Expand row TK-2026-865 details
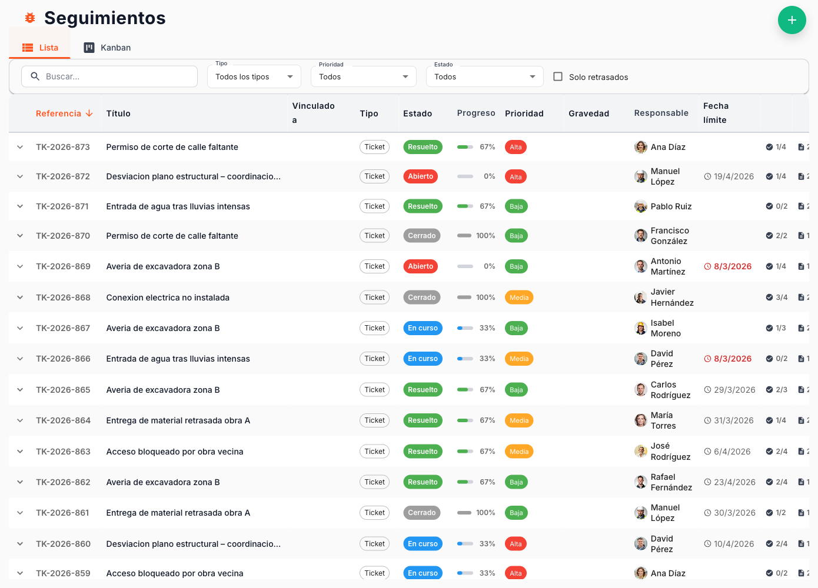The height and width of the screenshot is (588, 818). (20, 390)
